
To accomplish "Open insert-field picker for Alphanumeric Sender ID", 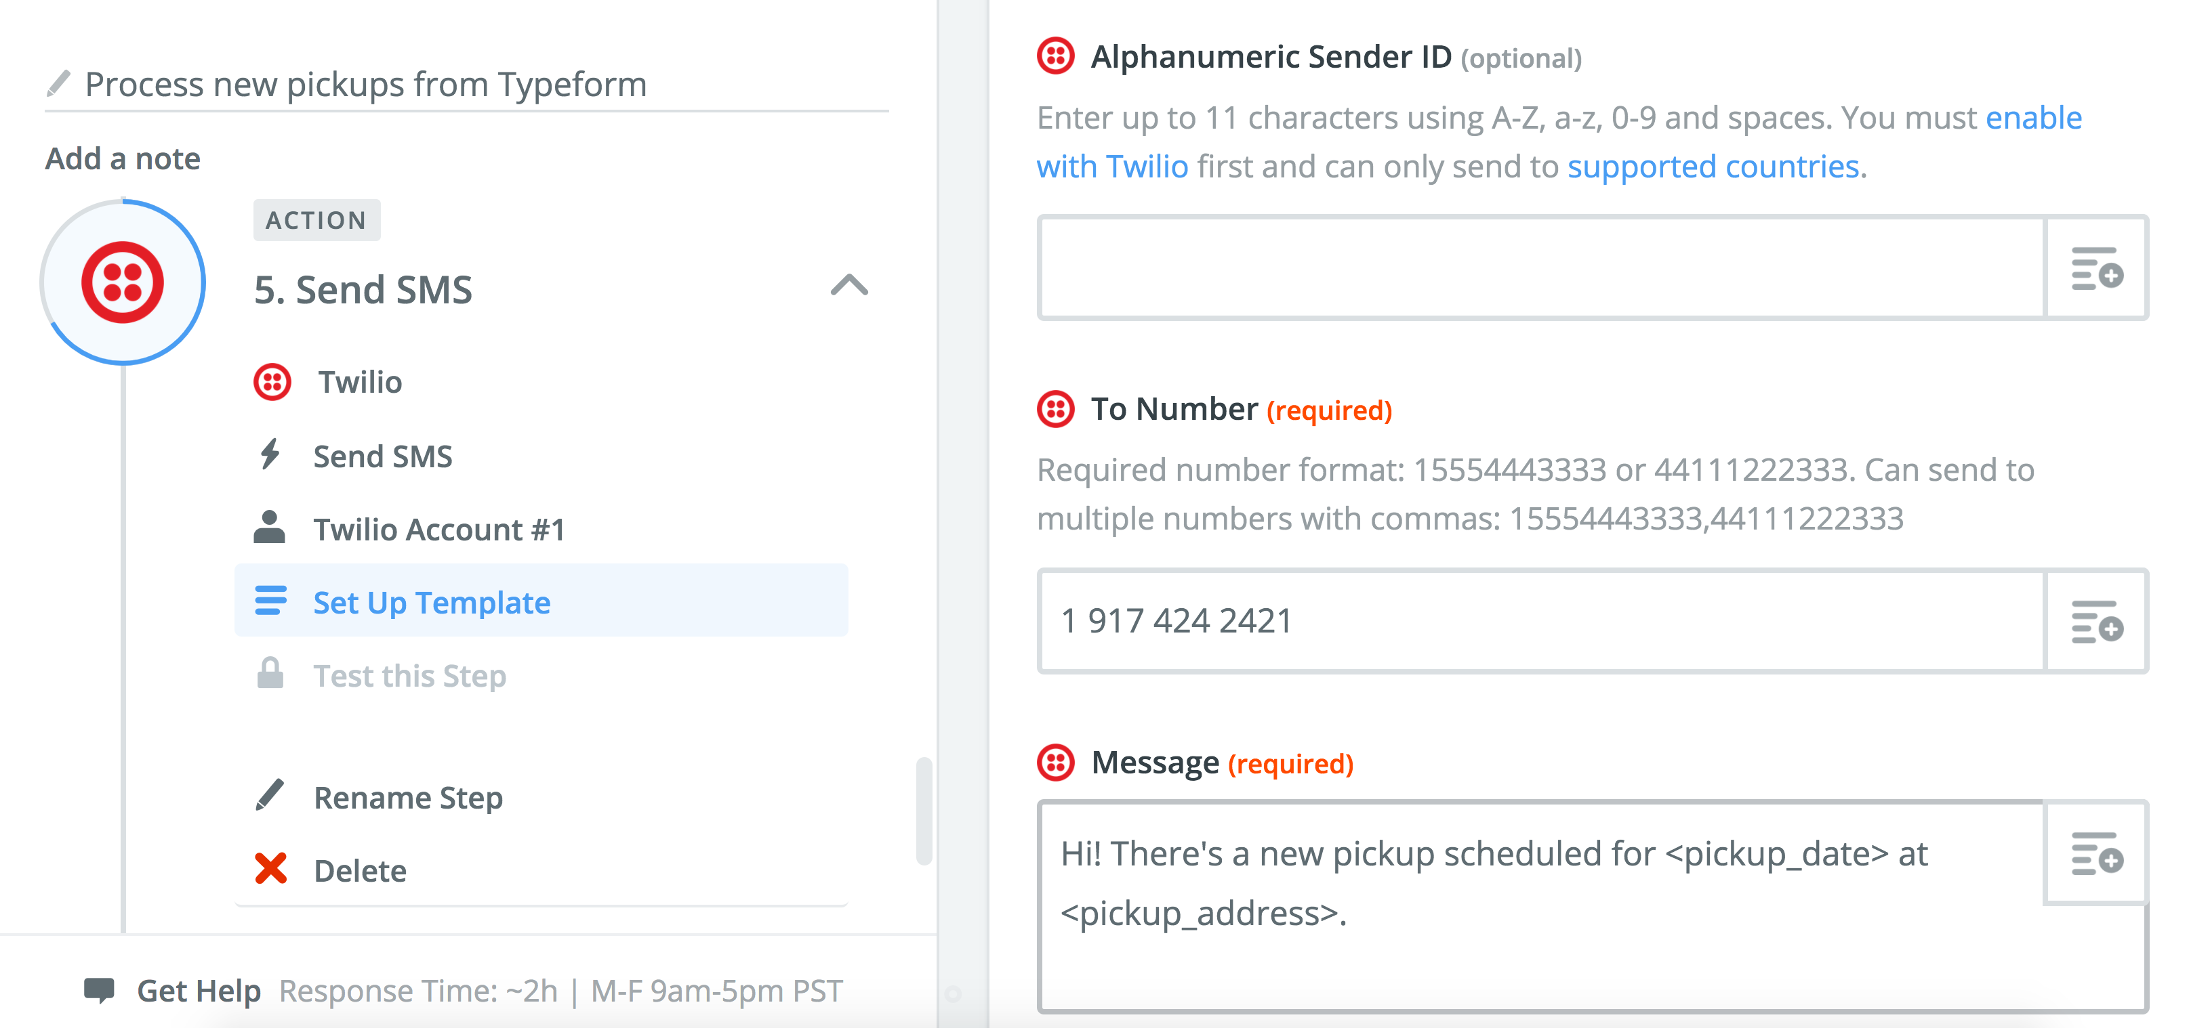I will pyautogui.click(x=2096, y=268).
